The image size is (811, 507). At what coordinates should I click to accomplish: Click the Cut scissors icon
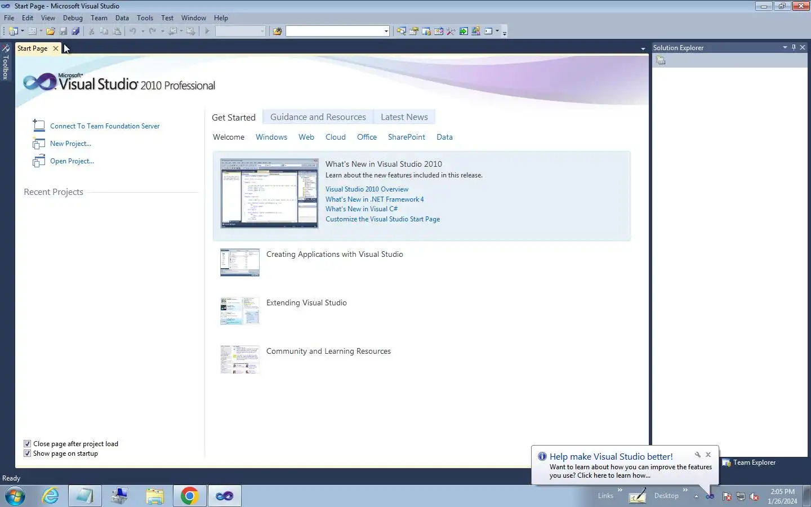[91, 31]
